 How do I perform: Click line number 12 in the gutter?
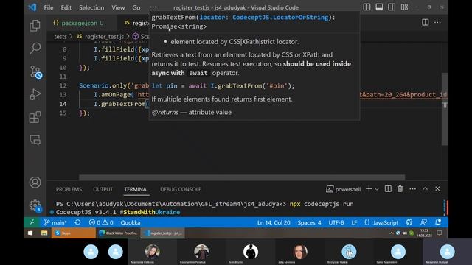click(x=63, y=85)
